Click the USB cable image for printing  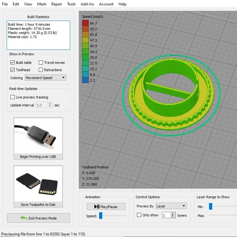38,136
